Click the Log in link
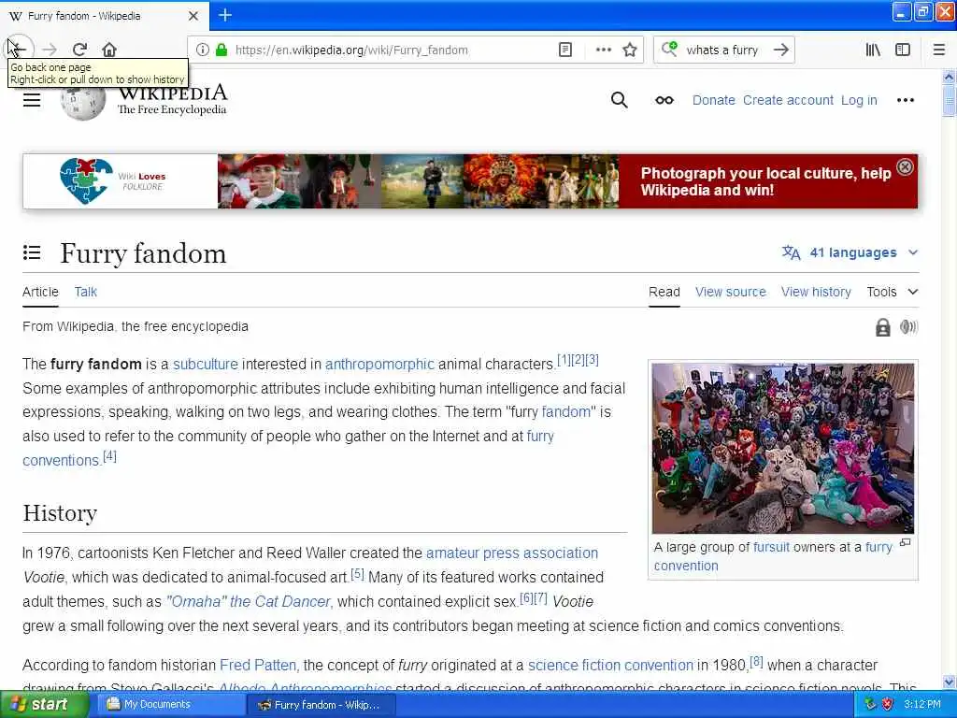Image resolution: width=957 pixels, height=718 pixels. pyautogui.click(x=859, y=100)
